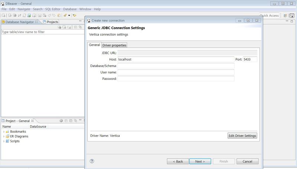This screenshot has height=169, width=297.
Task: Click the 'Driver Name: Vertica' text
Action: tap(105, 136)
